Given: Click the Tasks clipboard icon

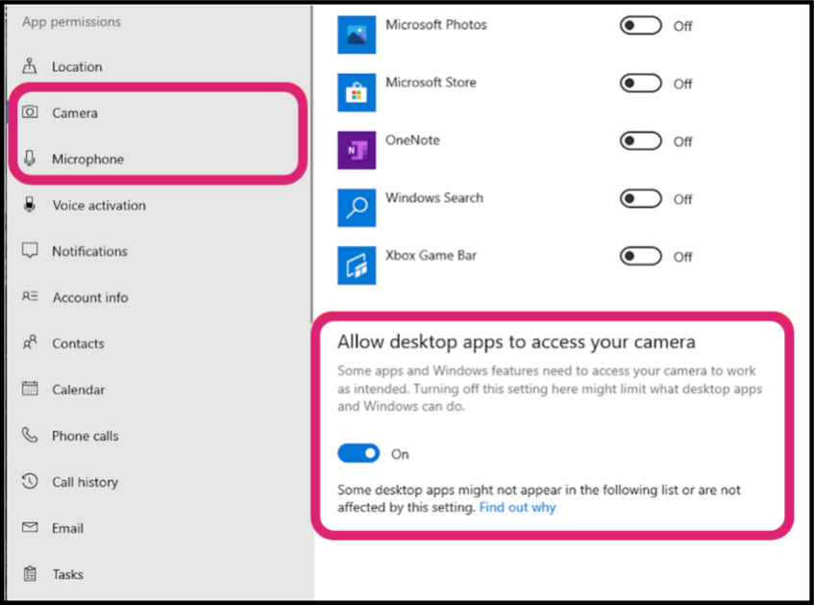Looking at the screenshot, I should coord(30,573).
